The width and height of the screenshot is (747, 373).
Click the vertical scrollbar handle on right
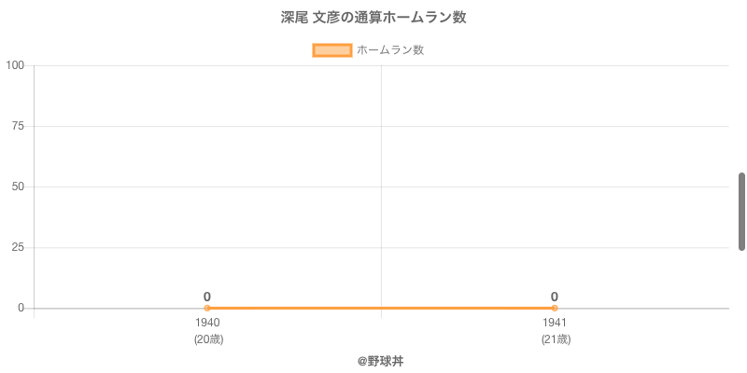coord(741,211)
